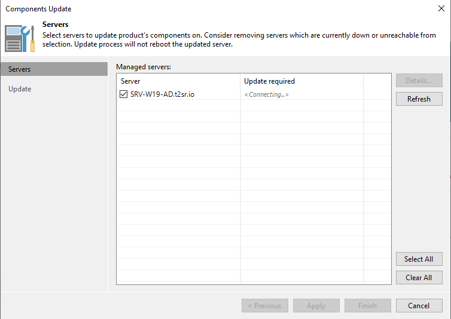Viewport: 451px width, 319px height.
Task: Go back with the Previous button
Action: (265, 305)
